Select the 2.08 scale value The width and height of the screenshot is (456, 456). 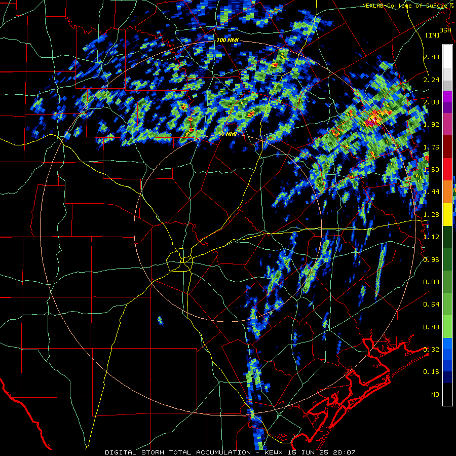click(x=431, y=102)
